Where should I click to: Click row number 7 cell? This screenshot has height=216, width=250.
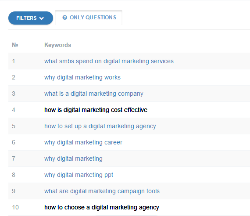point(14,158)
